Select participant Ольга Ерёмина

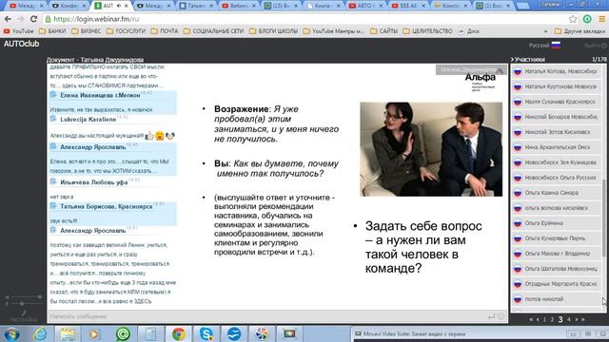[556, 223]
